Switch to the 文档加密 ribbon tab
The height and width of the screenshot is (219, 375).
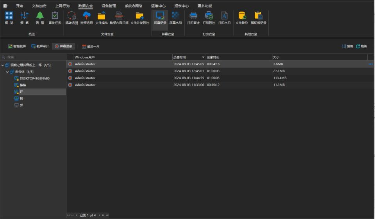tap(39, 6)
